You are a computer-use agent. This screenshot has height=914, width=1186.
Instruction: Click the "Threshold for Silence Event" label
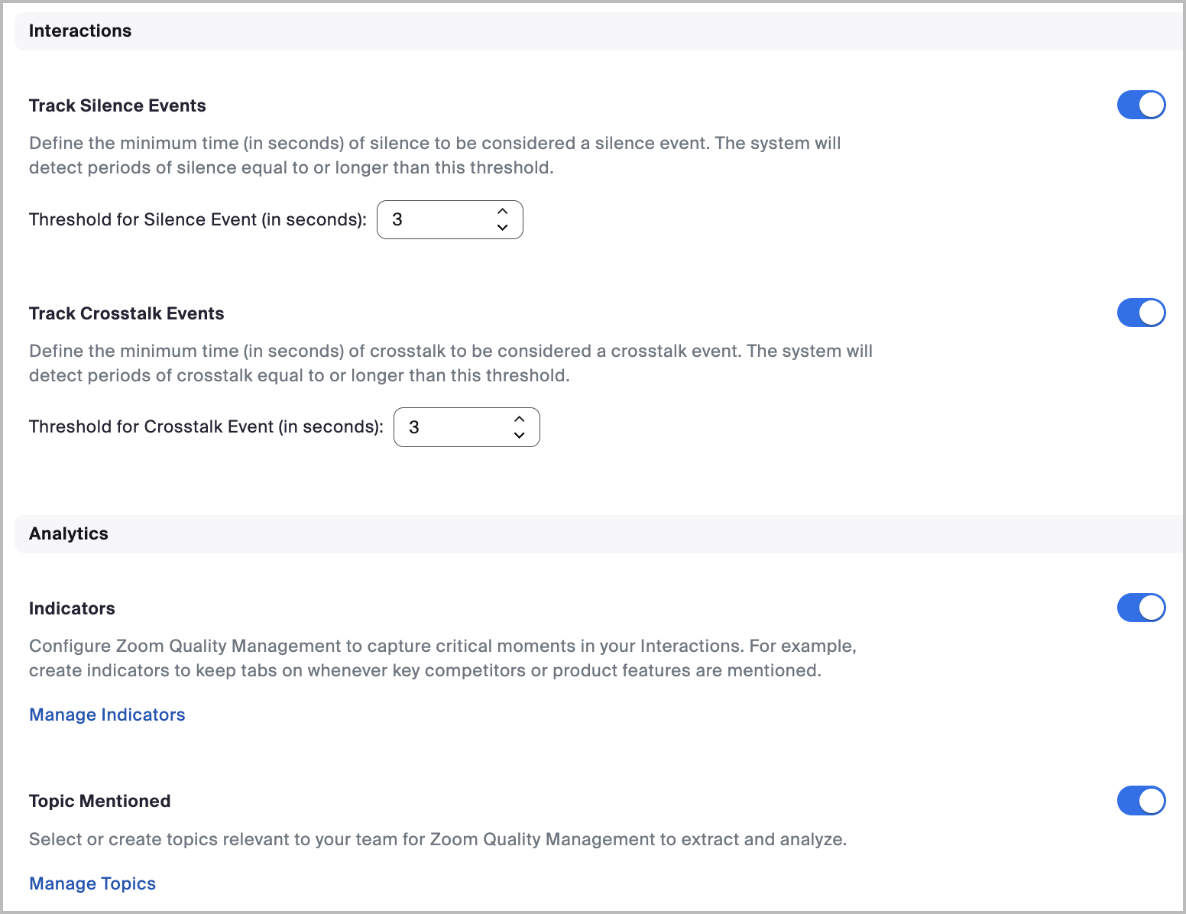coord(197,219)
